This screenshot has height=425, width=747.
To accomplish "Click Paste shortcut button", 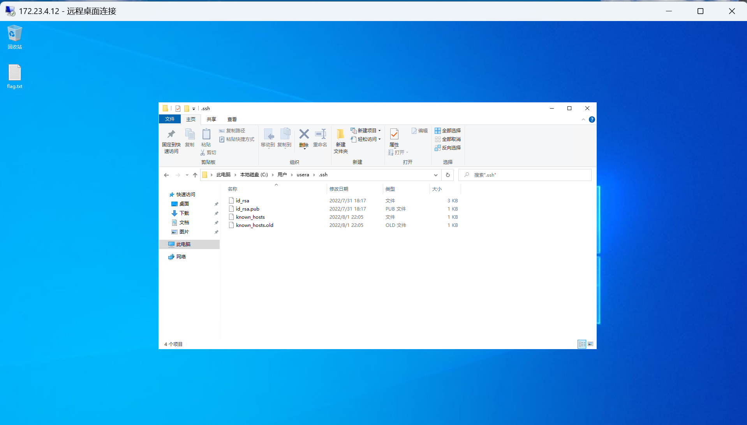I will point(237,139).
